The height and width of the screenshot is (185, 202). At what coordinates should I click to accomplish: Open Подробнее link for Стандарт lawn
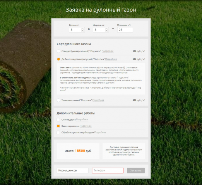click(x=108, y=51)
